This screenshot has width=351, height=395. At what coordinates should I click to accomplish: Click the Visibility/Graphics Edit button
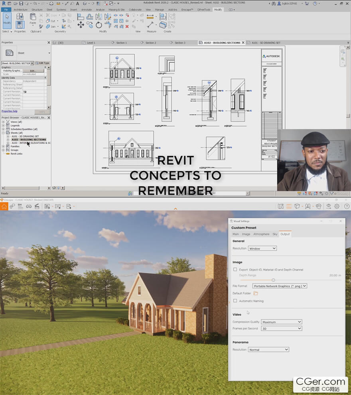pyautogui.click(x=33, y=71)
